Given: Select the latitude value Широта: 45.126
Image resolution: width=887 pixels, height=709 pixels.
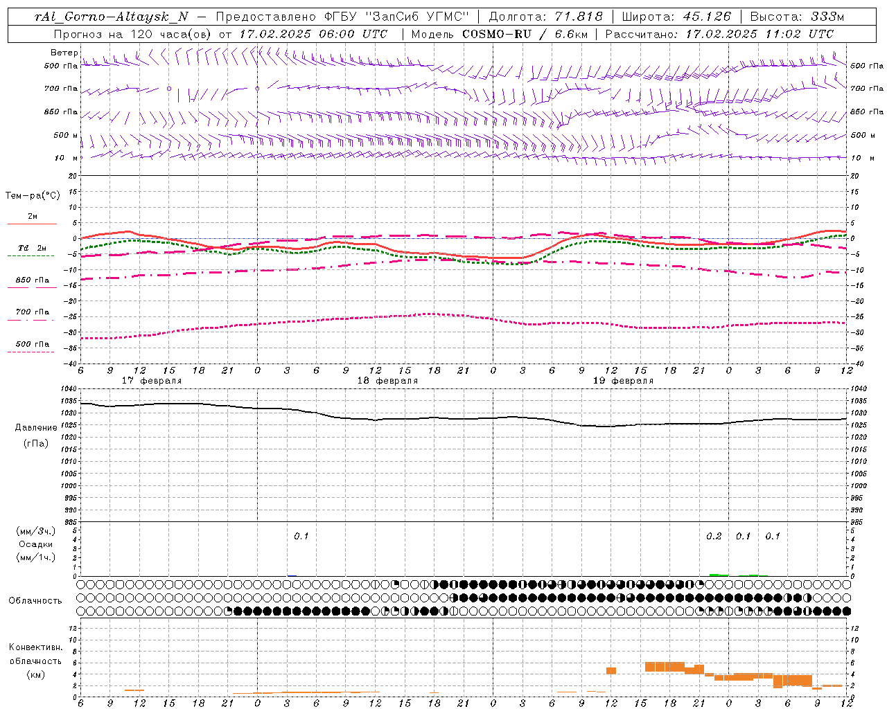Looking at the screenshot, I should [676, 17].
